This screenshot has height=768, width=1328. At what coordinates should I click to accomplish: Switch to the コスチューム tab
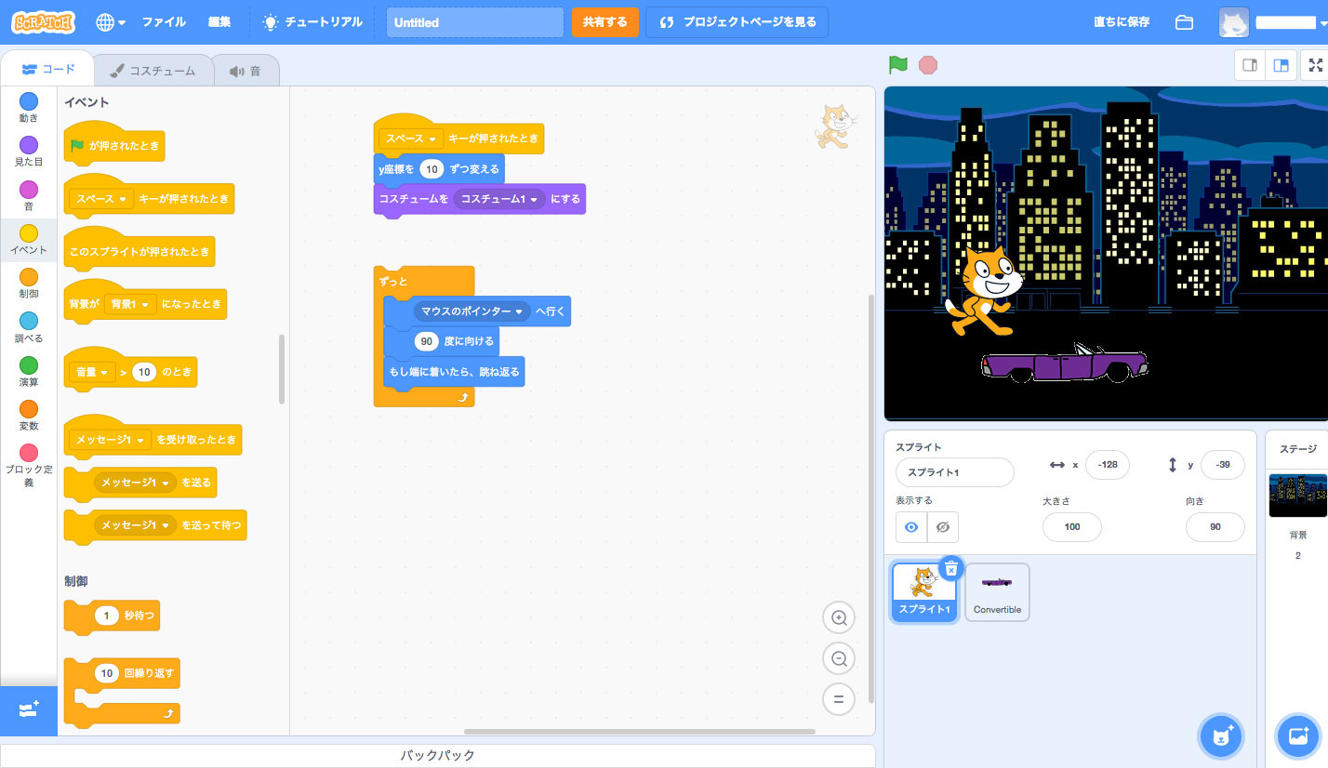coord(153,70)
